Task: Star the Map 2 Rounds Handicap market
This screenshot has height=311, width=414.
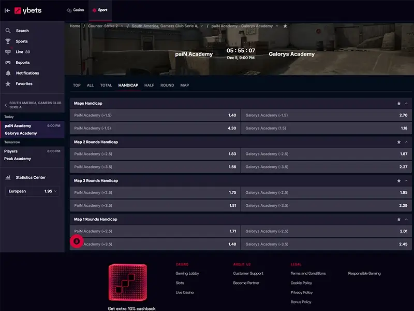Action: pos(399,142)
